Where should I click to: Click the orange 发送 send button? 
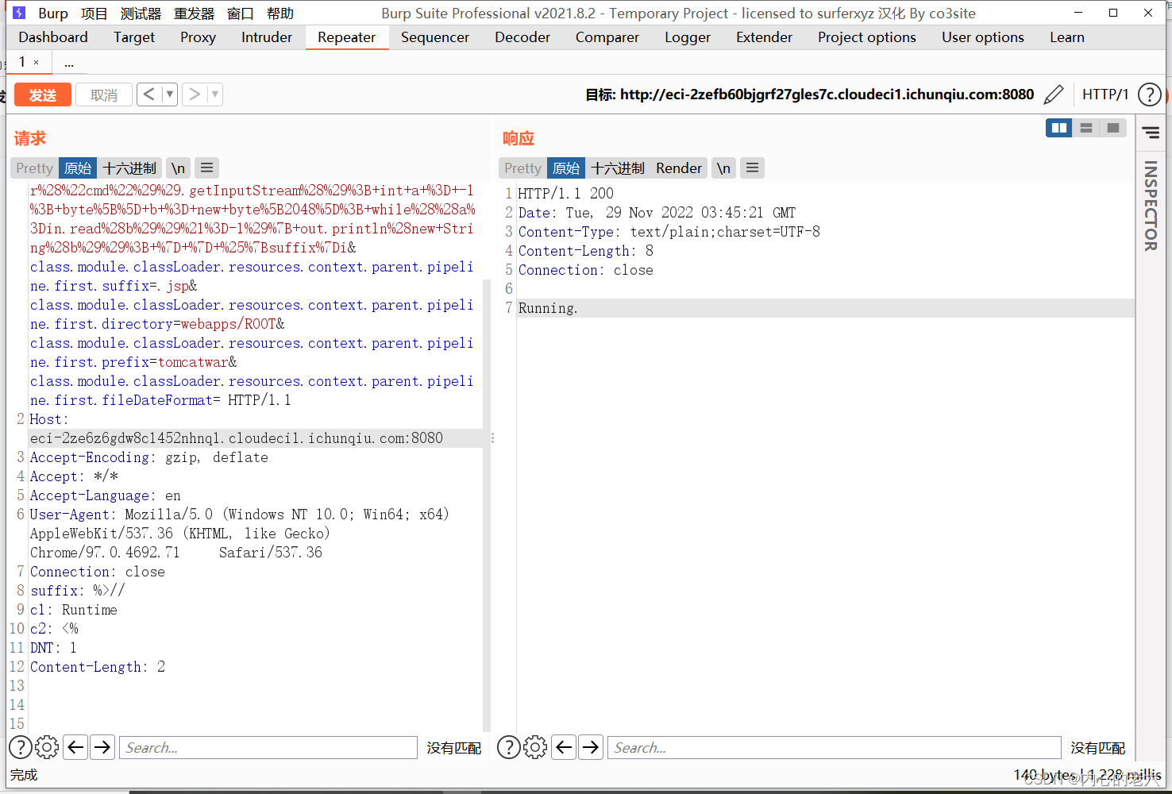point(43,94)
